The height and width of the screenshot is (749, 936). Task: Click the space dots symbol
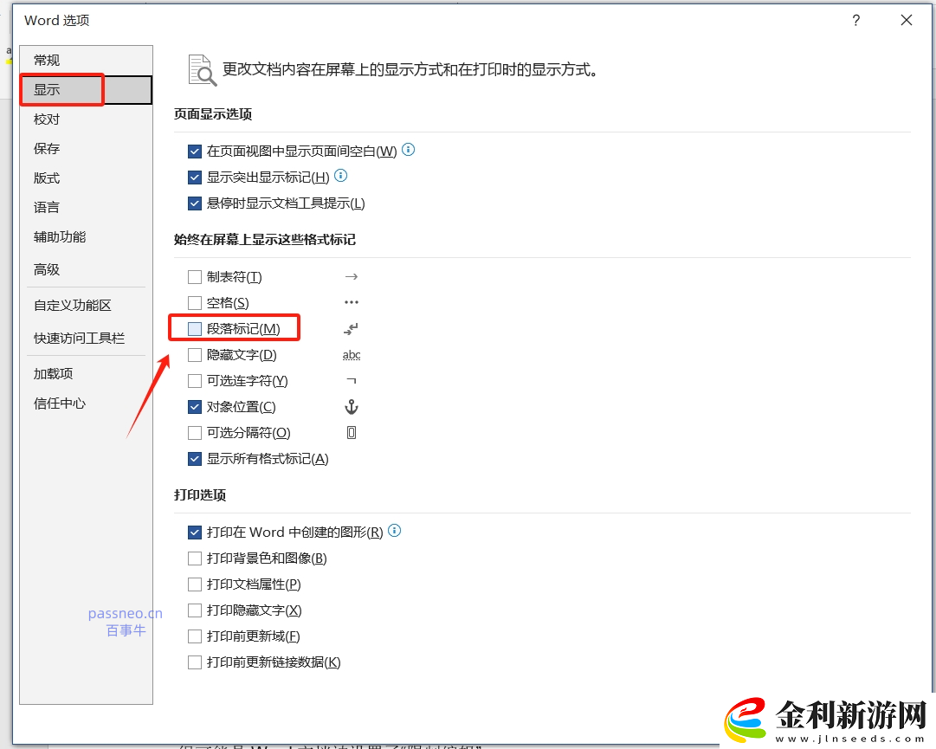click(x=352, y=302)
